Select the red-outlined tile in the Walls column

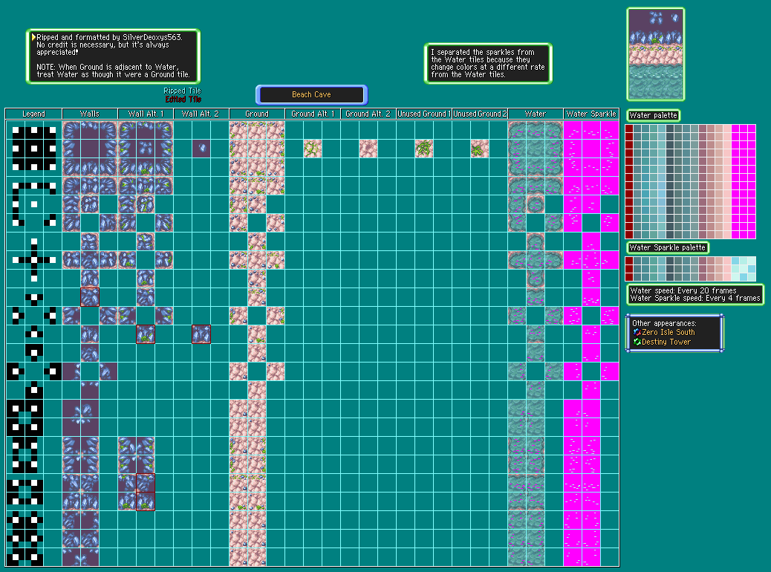(90, 297)
